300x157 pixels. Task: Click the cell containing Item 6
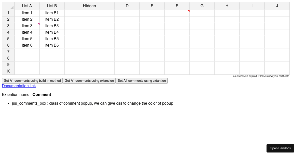point(27,45)
